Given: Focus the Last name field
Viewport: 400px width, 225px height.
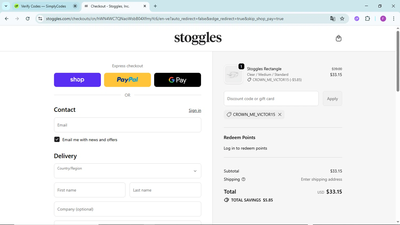Looking at the screenshot, I should (165, 190).
